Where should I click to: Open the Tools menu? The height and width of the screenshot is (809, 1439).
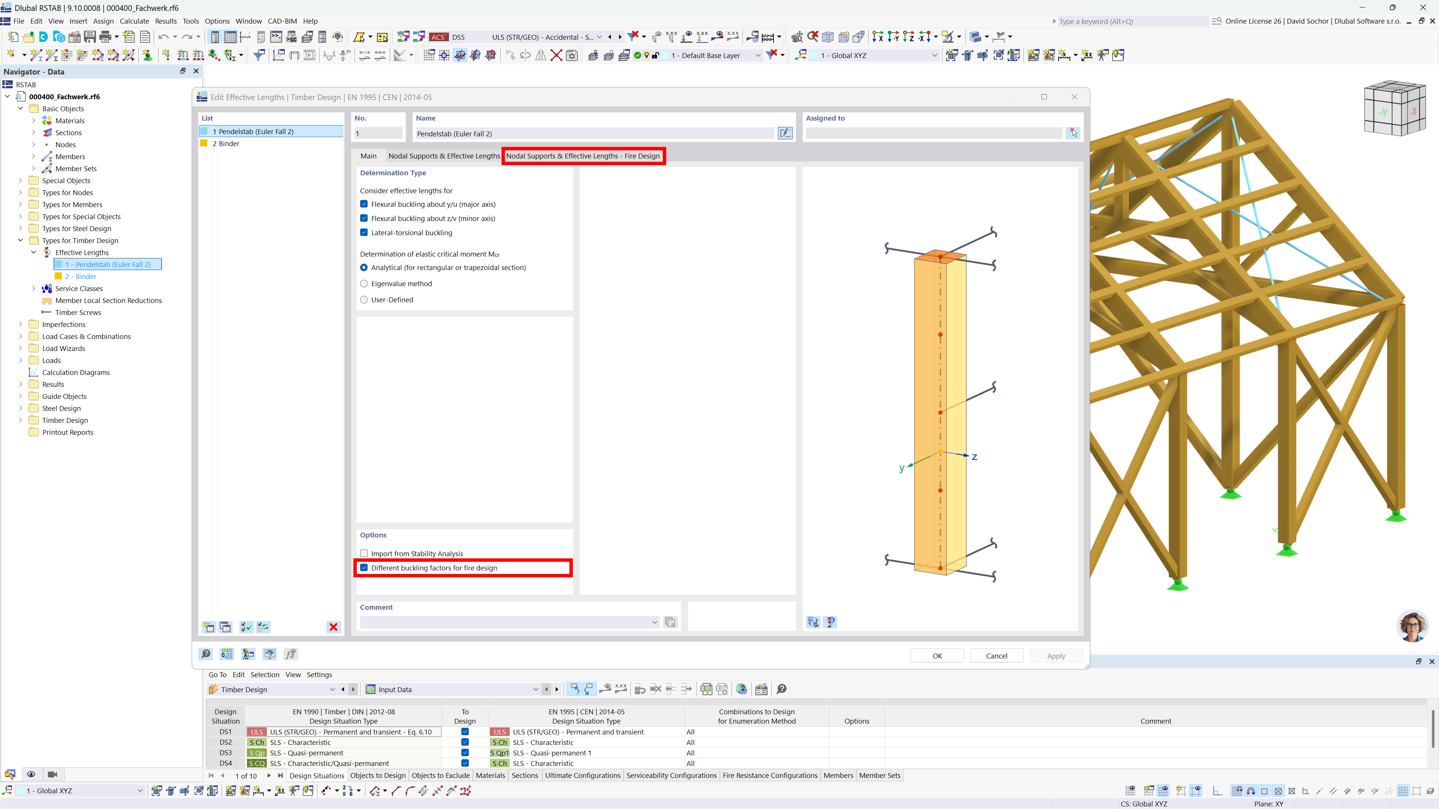(x=190, y=21)
